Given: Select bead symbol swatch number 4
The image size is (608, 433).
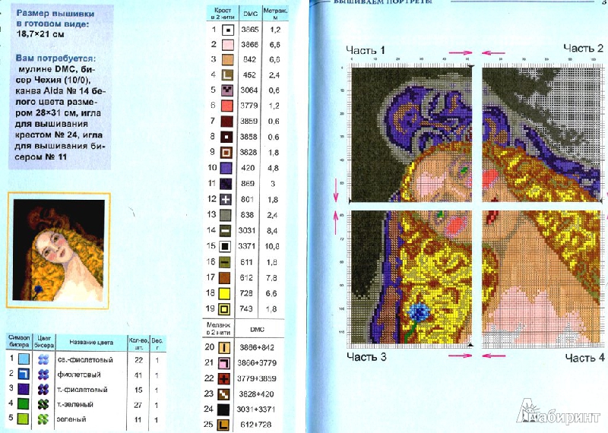Looking at the screenshot, I should click(24, 403).
